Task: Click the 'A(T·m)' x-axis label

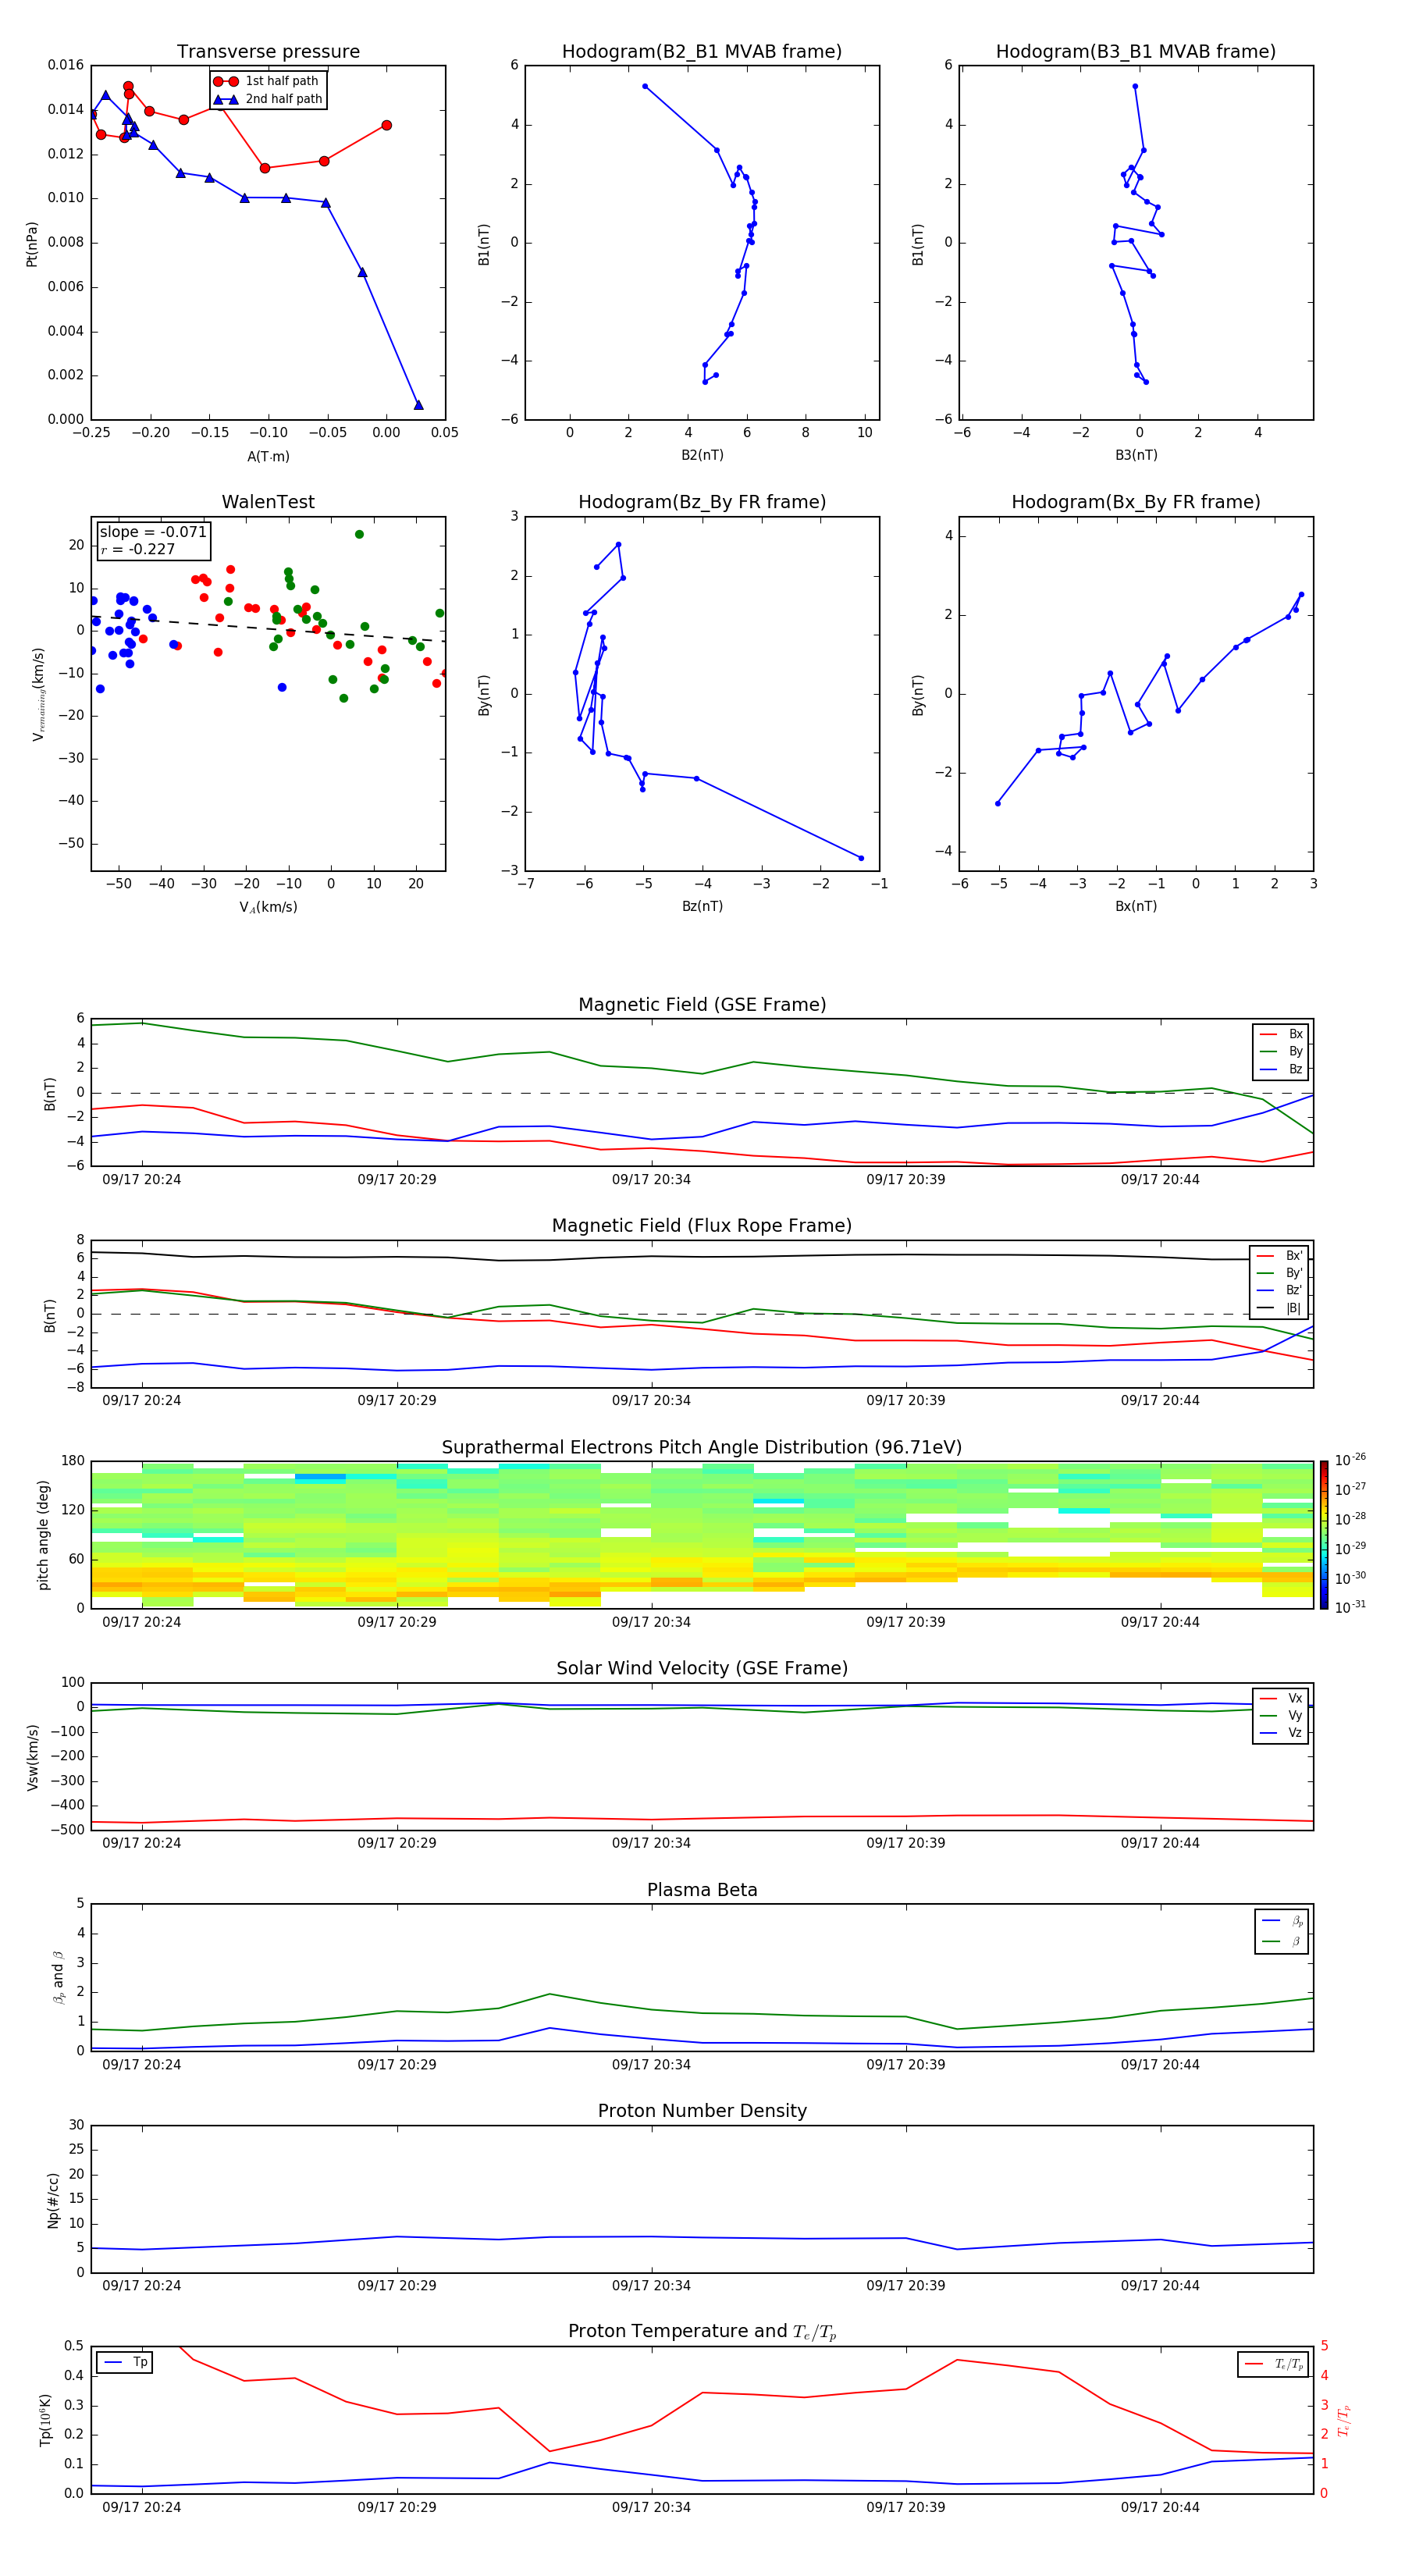Action: pyautogui.click(x=268, y=457)
